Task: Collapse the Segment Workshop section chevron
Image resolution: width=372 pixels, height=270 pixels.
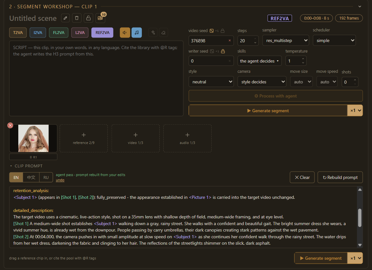Action: (x=360, y=6)
